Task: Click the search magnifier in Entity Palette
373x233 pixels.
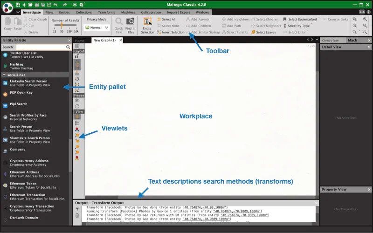Action: pyautogui.click(x=68, y=47)
